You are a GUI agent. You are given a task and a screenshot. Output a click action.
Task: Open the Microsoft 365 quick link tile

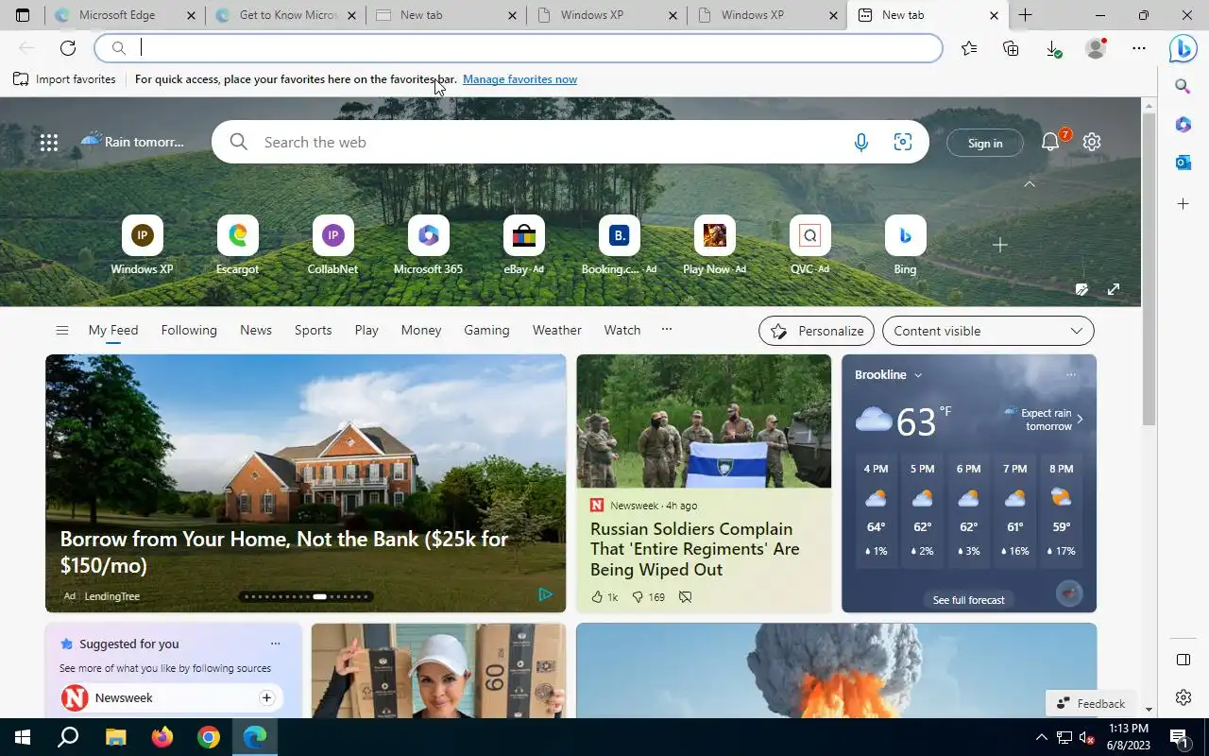pyautogui.click(x=428, y=246)
